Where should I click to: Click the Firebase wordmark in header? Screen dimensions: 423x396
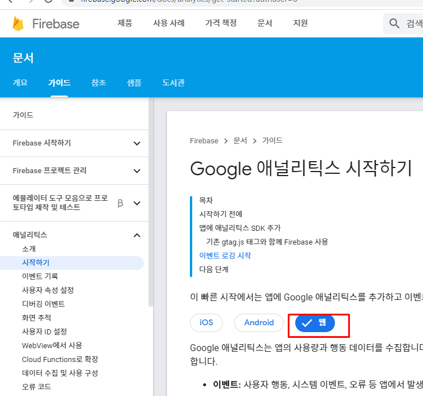tap(56, 24)
